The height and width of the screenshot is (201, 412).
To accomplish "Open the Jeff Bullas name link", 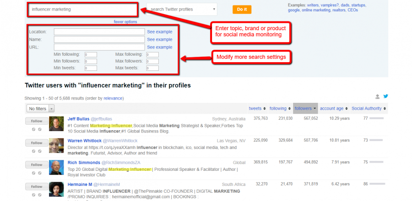I will 79,119.
